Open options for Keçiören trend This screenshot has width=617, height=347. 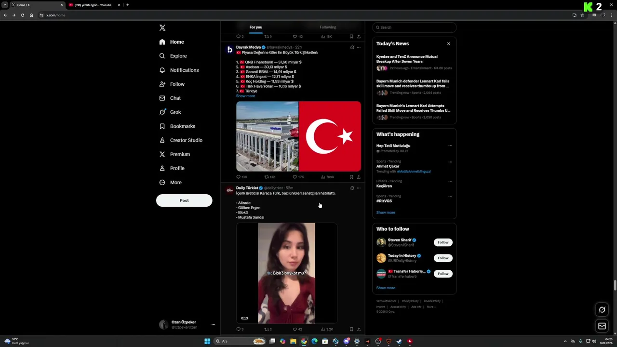450,182
